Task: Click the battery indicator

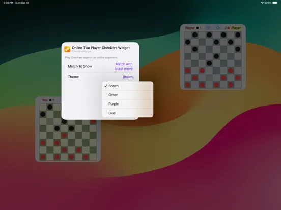Action: coord(275,3)
